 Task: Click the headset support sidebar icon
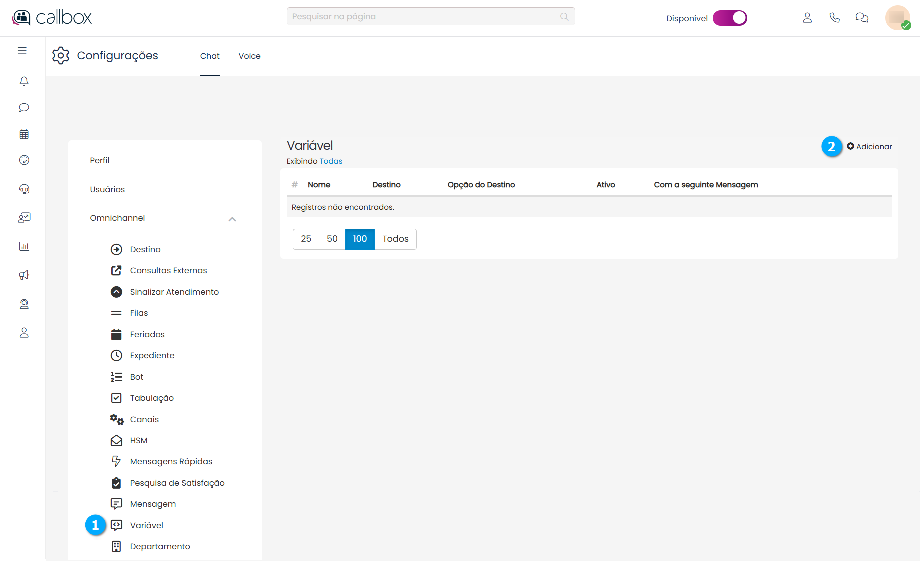point(24,189)
